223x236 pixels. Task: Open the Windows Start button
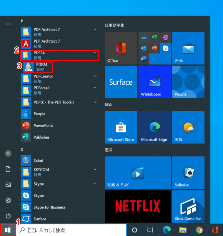[8, 230]
